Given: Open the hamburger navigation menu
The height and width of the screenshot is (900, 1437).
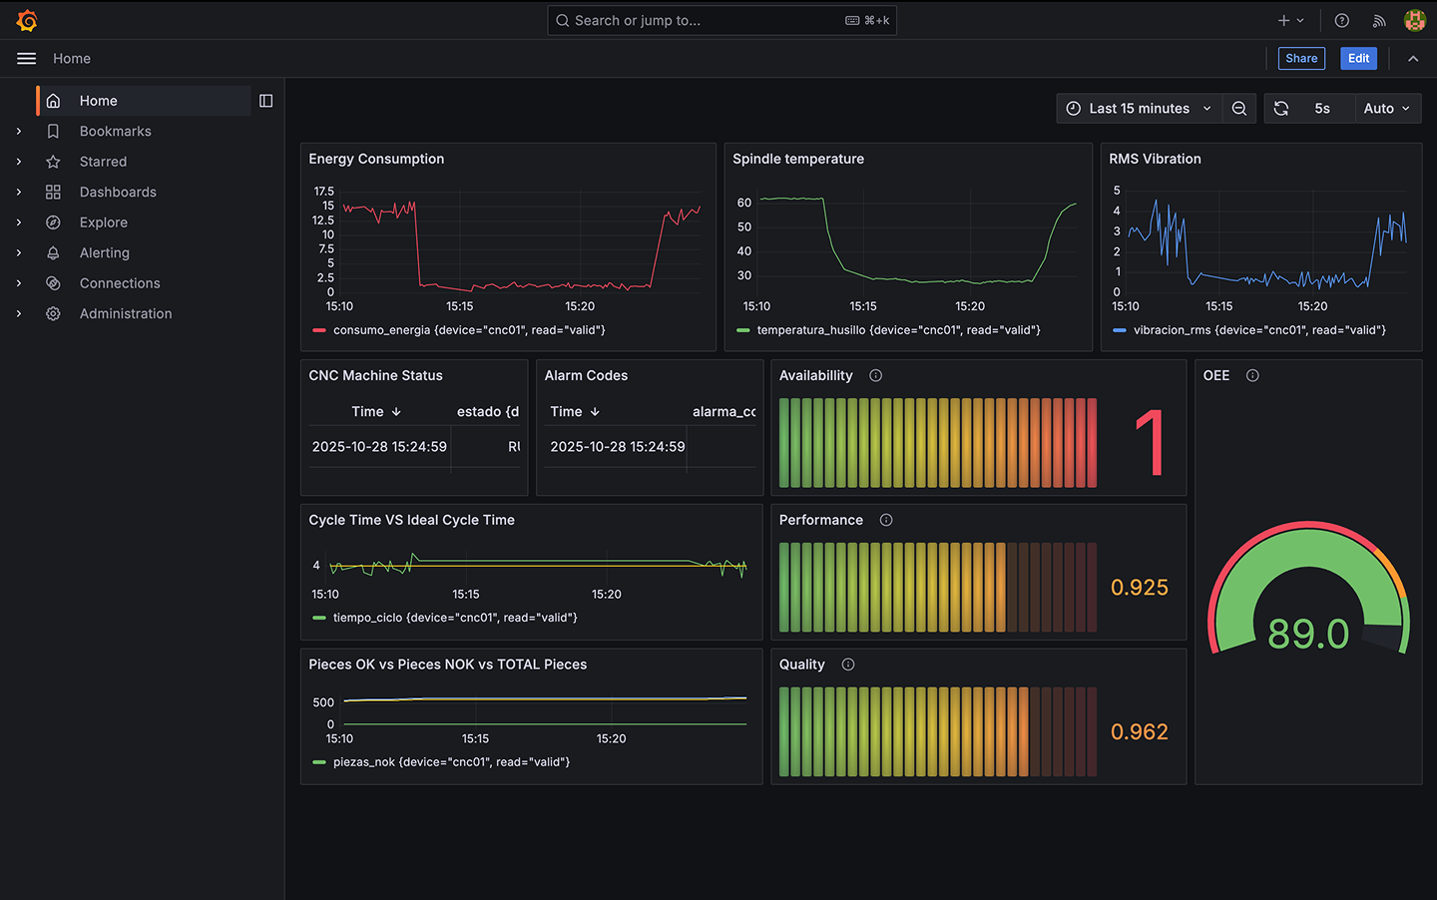Looking at the screenshot, I should tap(27, 59).
